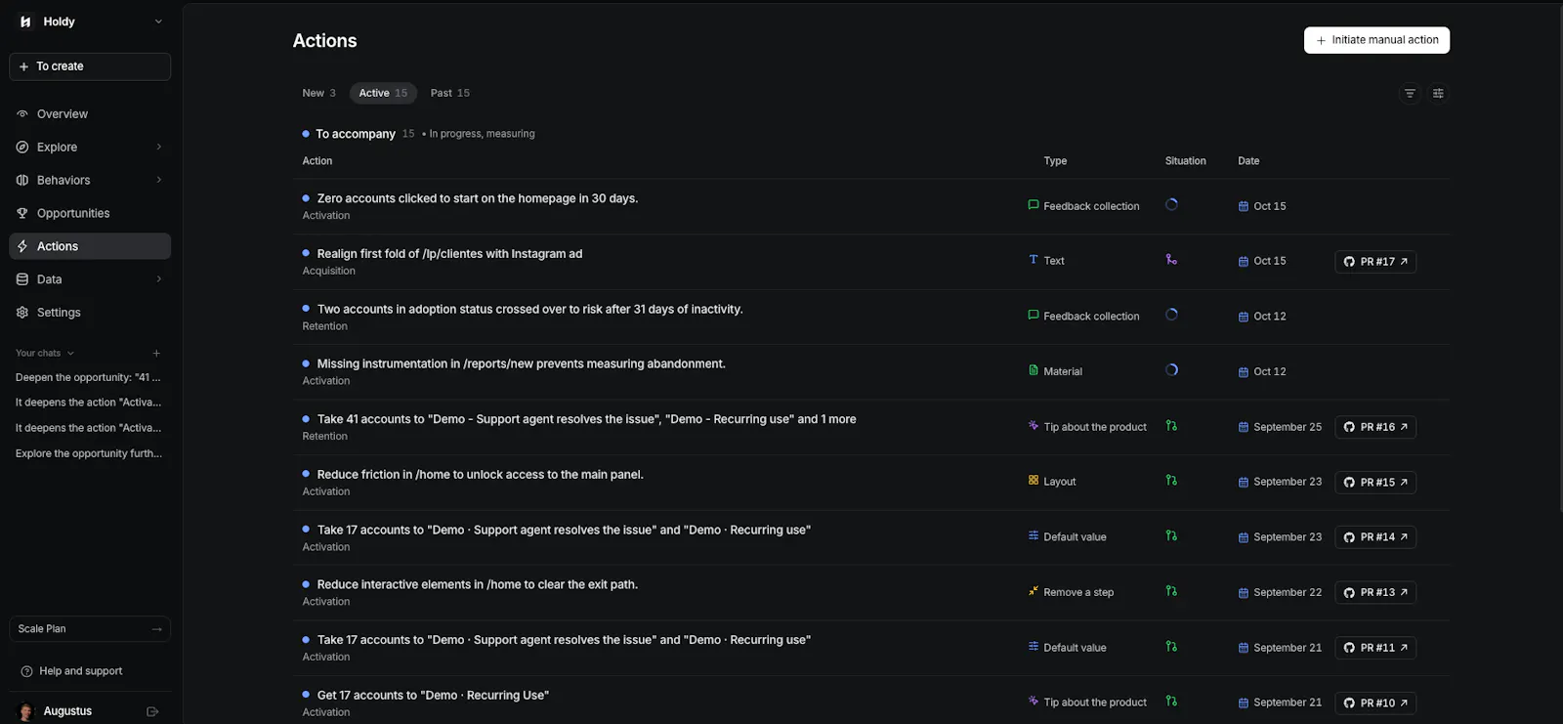
Task: Open the Holdy workspace dropdown
Action: 90,21
